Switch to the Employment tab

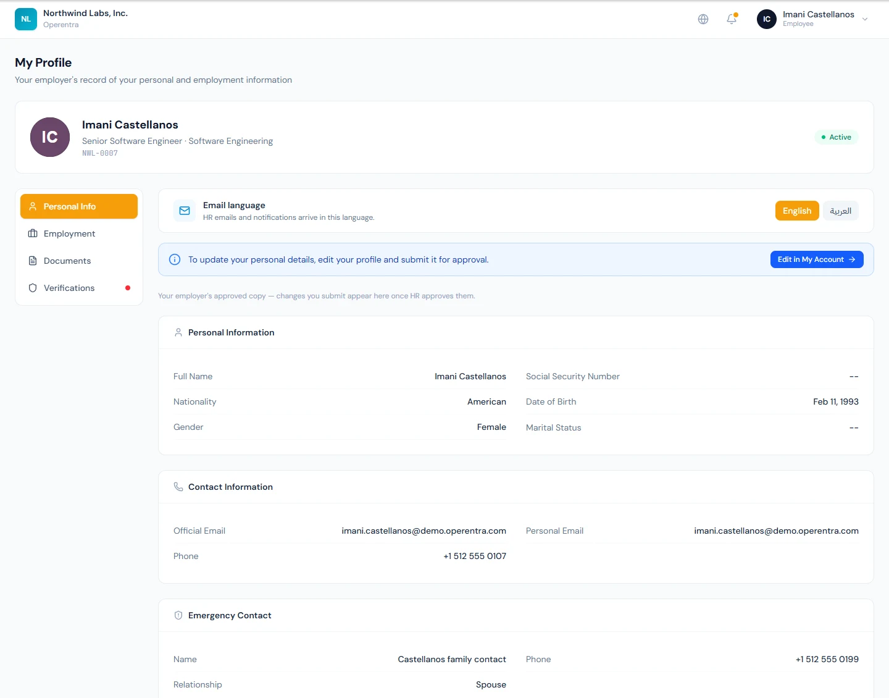click(x=79, y=233)
